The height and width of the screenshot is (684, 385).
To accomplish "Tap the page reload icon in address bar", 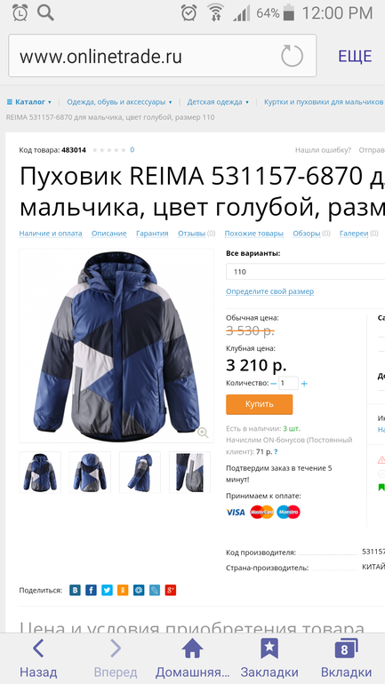I will coord(292,56).
